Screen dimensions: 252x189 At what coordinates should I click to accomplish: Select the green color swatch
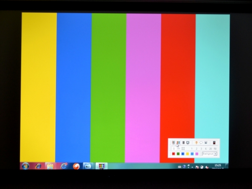(x=178, y=154)
